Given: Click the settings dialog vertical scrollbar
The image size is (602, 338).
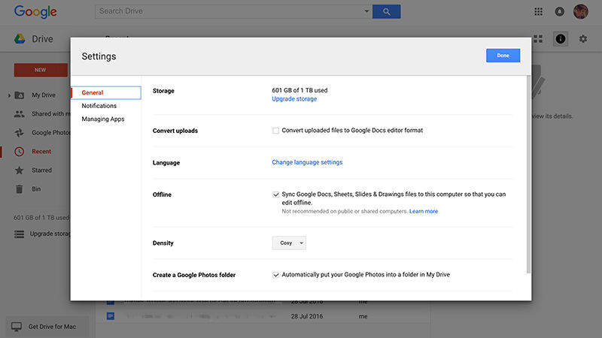Looking at the screenshot, I should click(x=528, y=174).
